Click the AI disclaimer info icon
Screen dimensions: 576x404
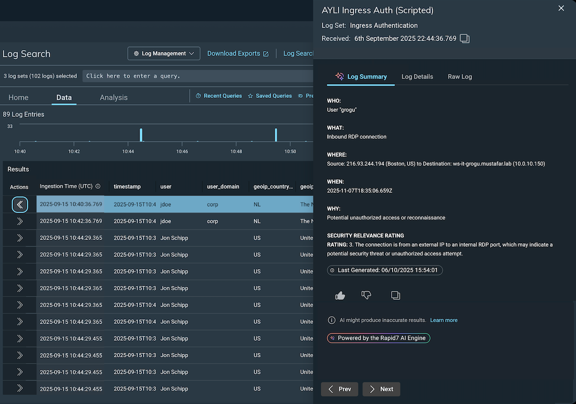coord(332,320)
